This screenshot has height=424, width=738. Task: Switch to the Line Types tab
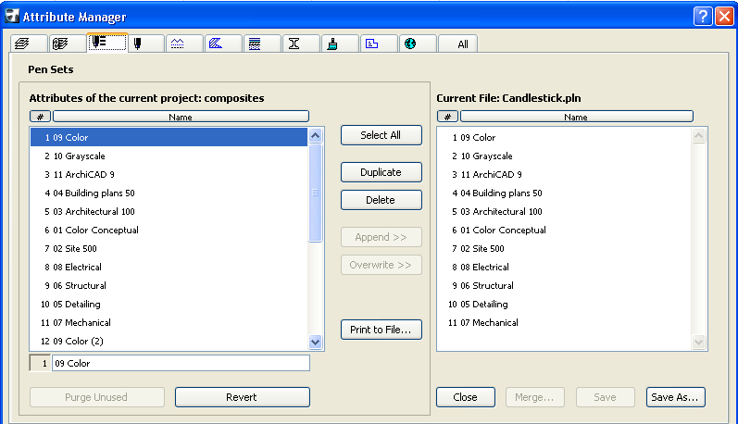click(185, 44)
